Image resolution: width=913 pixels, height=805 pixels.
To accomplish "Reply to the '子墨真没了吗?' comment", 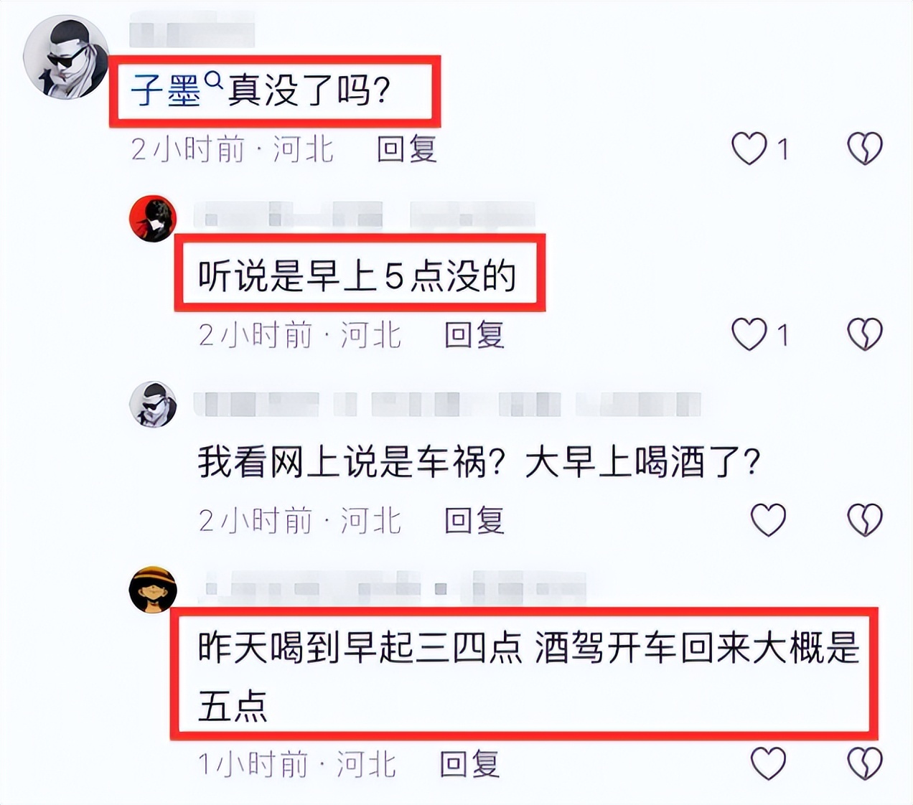I will pos(407,149).
